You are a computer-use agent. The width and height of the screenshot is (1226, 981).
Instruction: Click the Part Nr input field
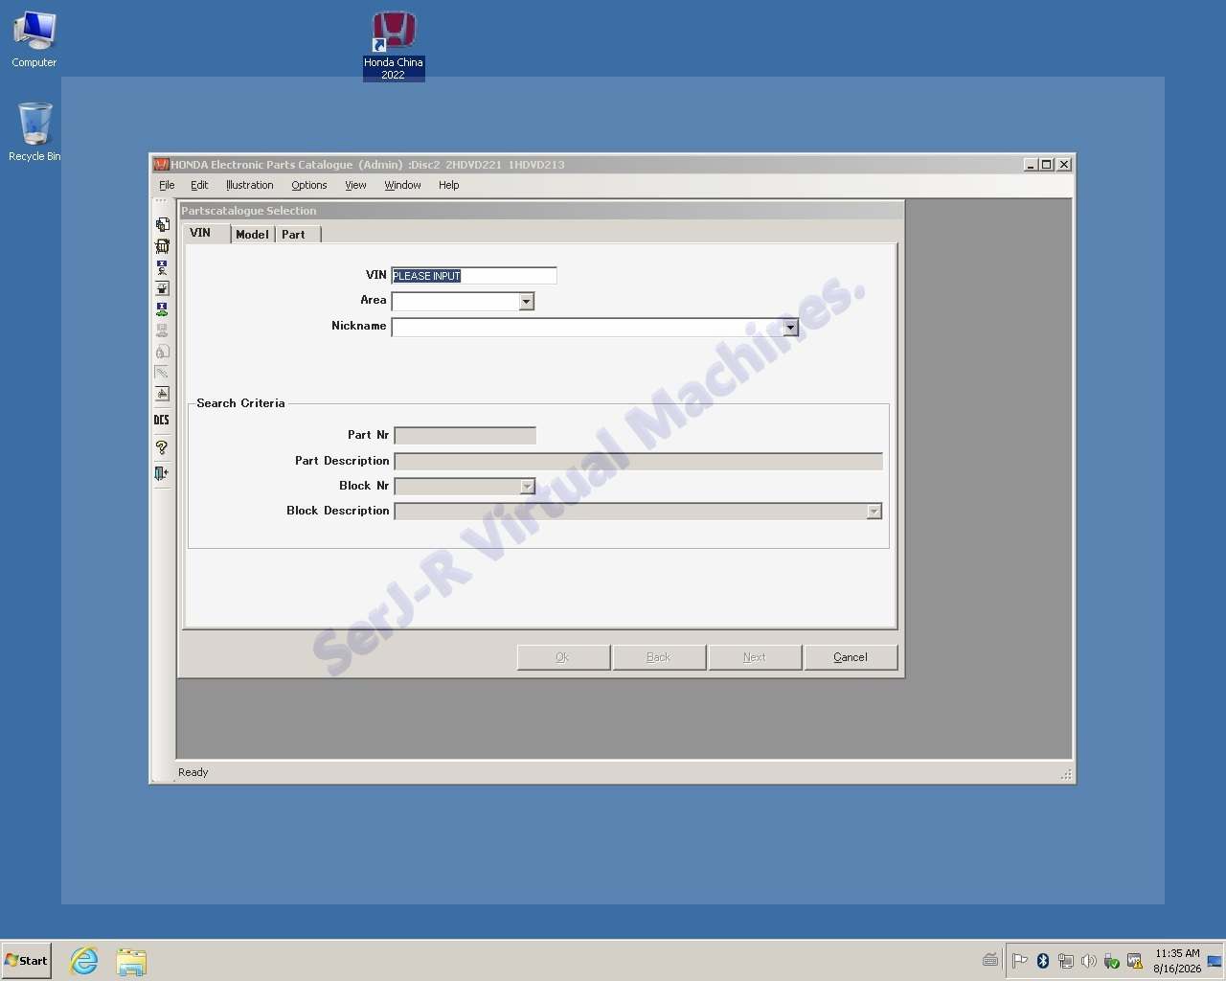tap(465, 436)
